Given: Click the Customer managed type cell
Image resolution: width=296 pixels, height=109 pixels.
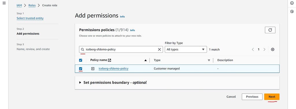Looking at the screenshot, I should [167, 69].
